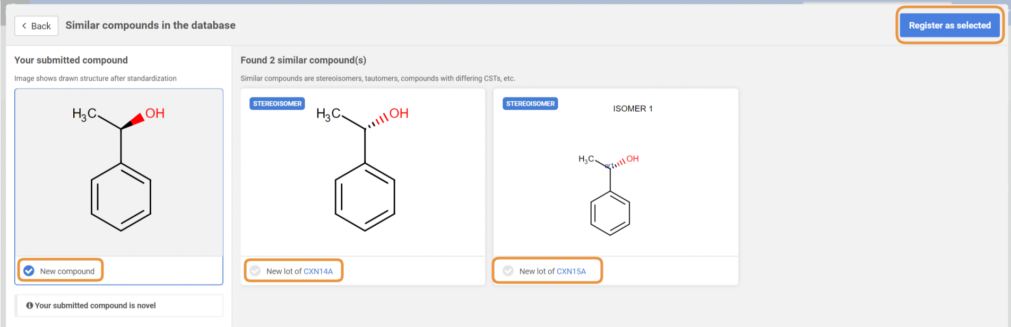Choose the New lot of CXN14A radio circle

(x=255, y=271)
